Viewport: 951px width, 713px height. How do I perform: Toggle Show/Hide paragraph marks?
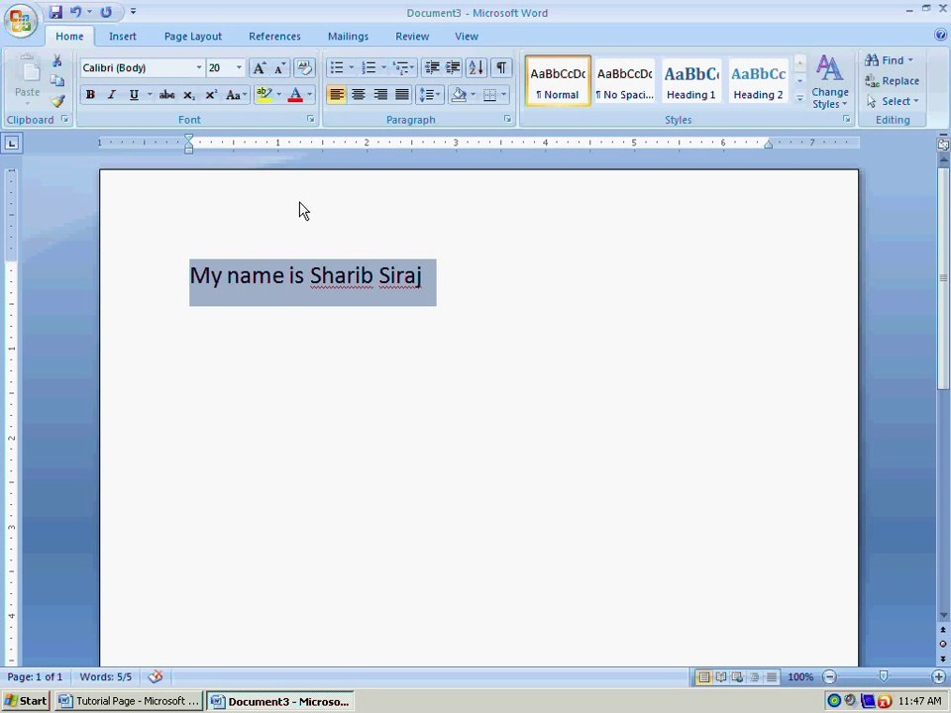[x=501, y=67]
